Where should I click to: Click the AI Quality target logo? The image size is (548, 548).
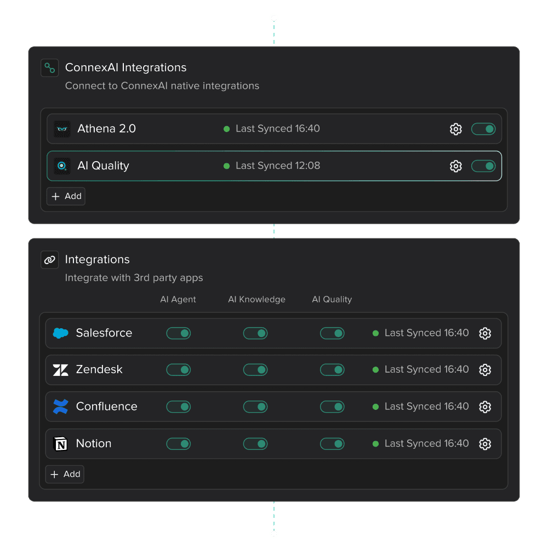(62, 165)
